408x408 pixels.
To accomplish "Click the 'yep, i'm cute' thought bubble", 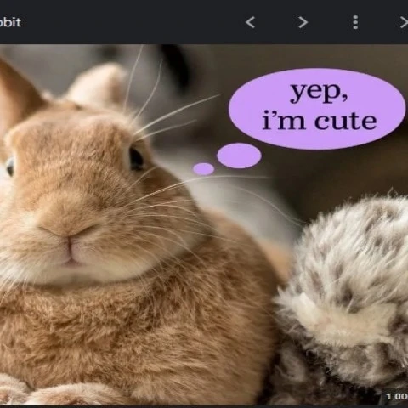I will tap(317, 109).
